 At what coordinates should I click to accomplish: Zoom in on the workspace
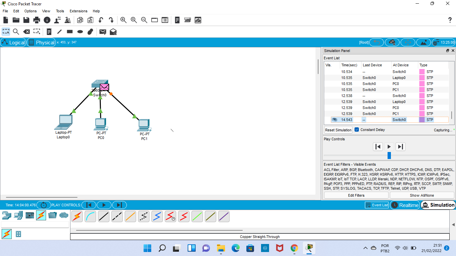(x=124, y=20)
